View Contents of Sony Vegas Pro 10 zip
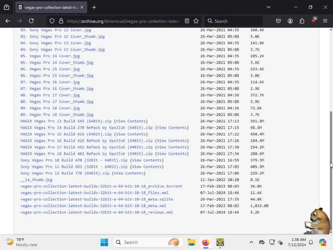The width and height of the screenshot is (333, 250). [147, 160]
